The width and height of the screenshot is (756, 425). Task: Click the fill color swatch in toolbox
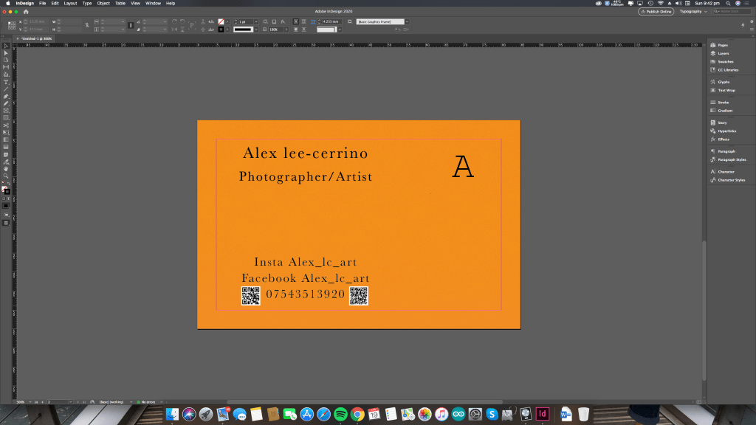tap(4, 189)
